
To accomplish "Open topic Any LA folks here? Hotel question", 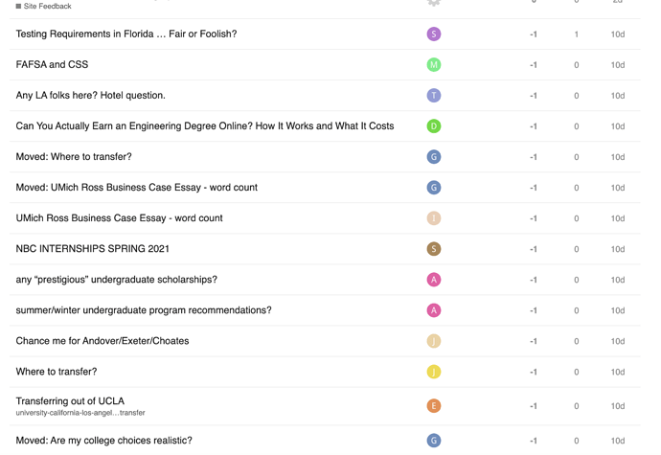I will 91,95.
